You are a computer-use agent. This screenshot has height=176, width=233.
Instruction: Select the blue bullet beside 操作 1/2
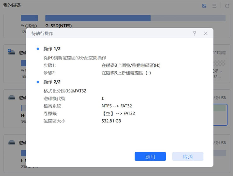[38, 49]
